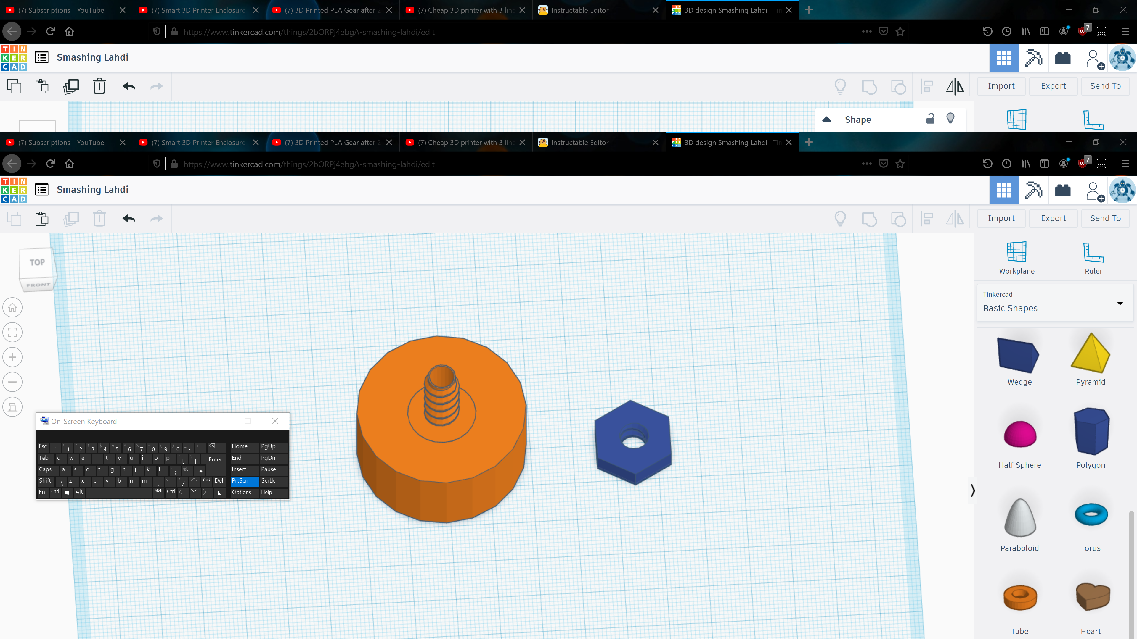1137x639 pixels.
Task: Zoom out with the minus icon
Action: tap(12, 382)
